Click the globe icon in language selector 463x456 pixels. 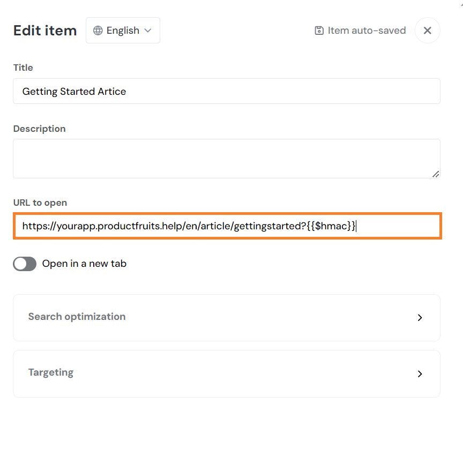pos(98,31)
